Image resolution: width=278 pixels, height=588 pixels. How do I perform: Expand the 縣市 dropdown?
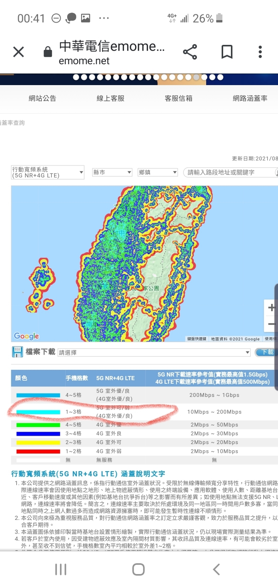pos(112,172)
